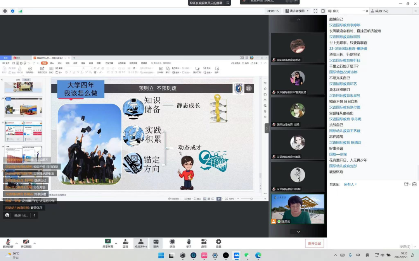Start screen sharing with 共享屏幕
The height and width of the screenshot is (261, 419).
tap(108, 242)
